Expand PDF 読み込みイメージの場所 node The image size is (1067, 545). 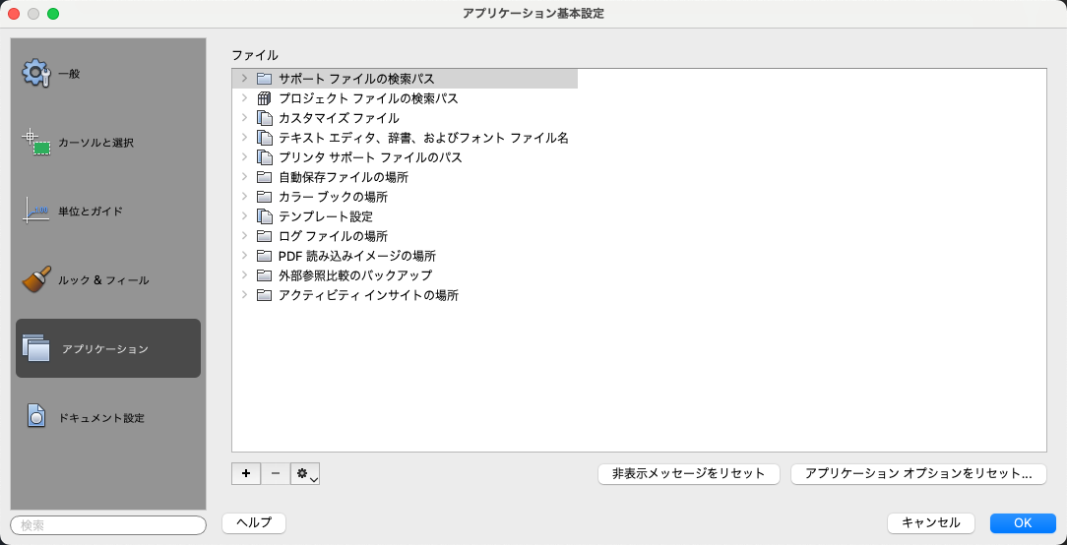[244, 257]
